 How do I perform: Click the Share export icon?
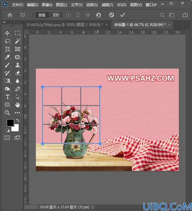[185, 15]
